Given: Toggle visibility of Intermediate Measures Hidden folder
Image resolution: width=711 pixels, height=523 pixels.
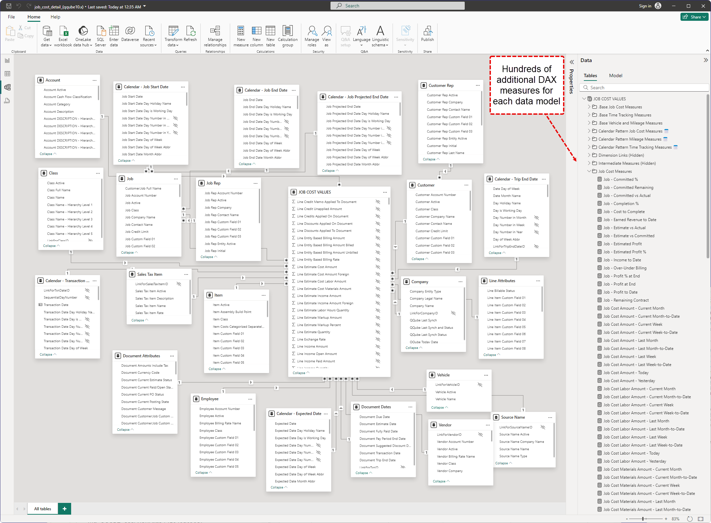Looking at the screenshot, I should (590, 163).
